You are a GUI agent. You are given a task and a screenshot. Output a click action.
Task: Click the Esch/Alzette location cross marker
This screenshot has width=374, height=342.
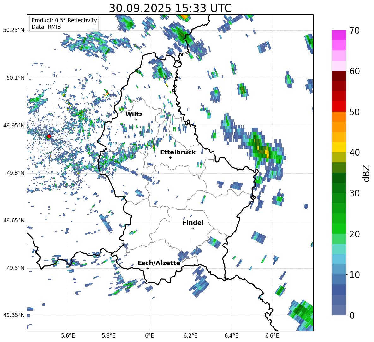click(148, 268)
